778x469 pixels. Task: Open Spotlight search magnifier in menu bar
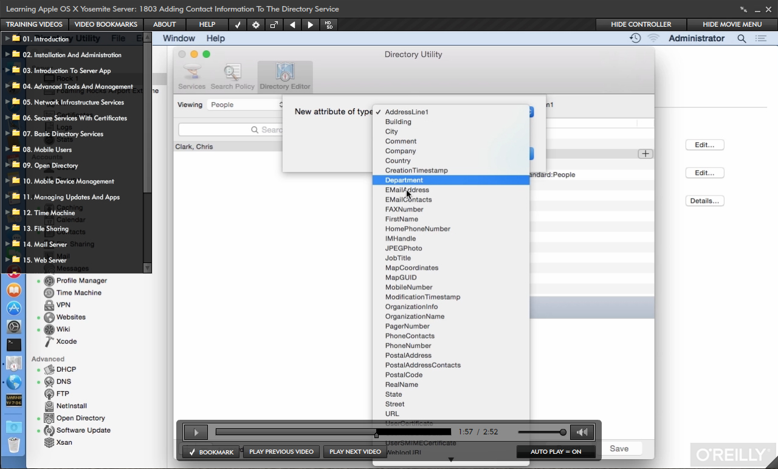tap(742, 38)
